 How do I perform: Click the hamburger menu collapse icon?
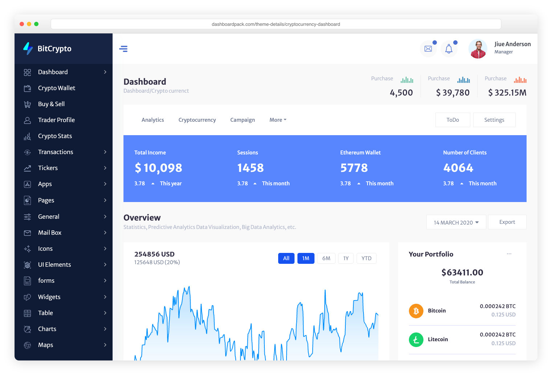(x=123, y=49)
